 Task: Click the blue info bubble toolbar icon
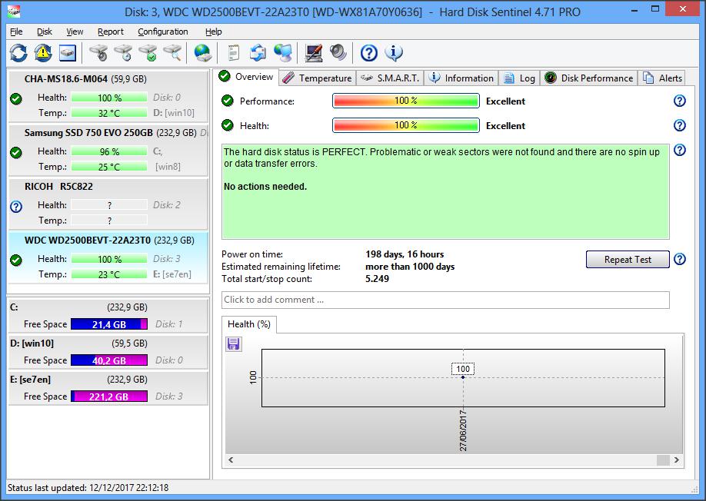(x=394, y=52)
